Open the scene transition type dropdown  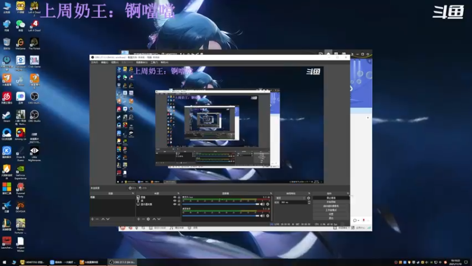click(x=290, y=198)
